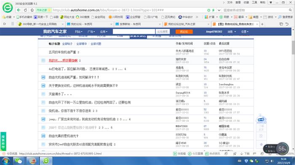The width and height of the screenshot is (295, 165).
Task: Open 登录管家 login manager
Action: [x=285, y=17]
